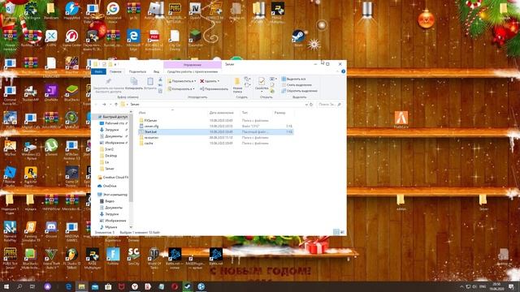Switch to details view icon in status bar
Image resolution: width=520 pixels, height=292 pixels.
point(336,233)
